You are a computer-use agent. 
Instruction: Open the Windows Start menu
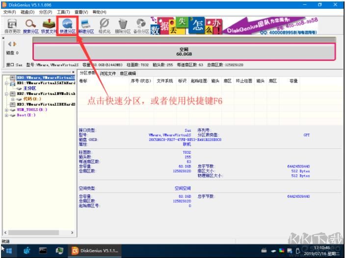coord(9,251)
